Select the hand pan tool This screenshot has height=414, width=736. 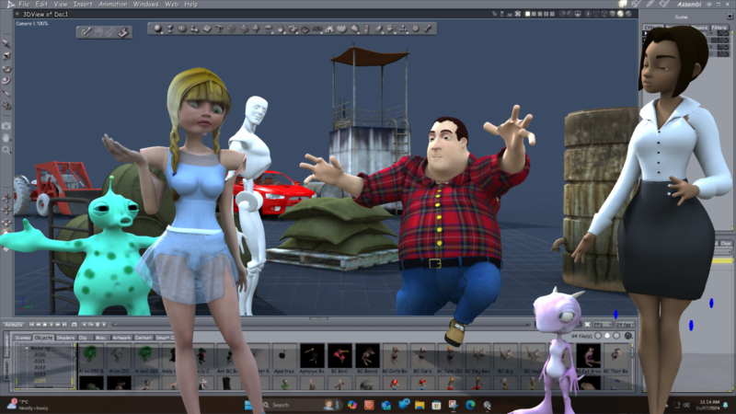point(6,138)
